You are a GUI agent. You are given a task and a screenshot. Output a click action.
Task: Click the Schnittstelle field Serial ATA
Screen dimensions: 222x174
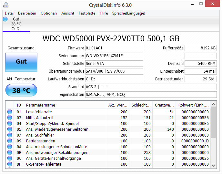pos(114,64)
